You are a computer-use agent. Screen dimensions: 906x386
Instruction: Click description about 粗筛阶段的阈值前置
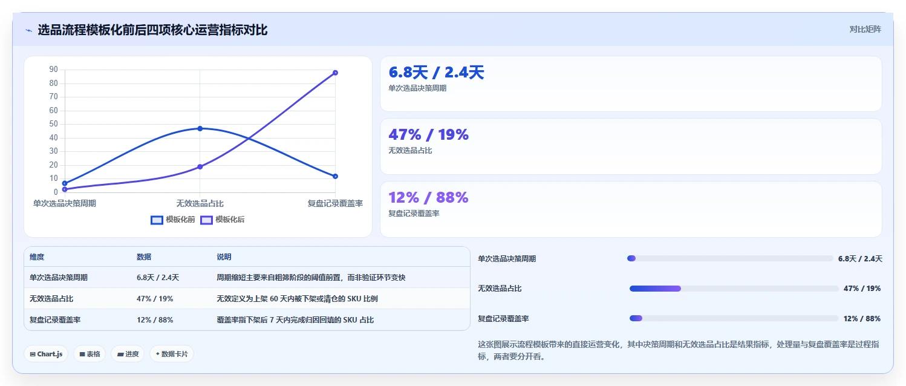(311, 278)
